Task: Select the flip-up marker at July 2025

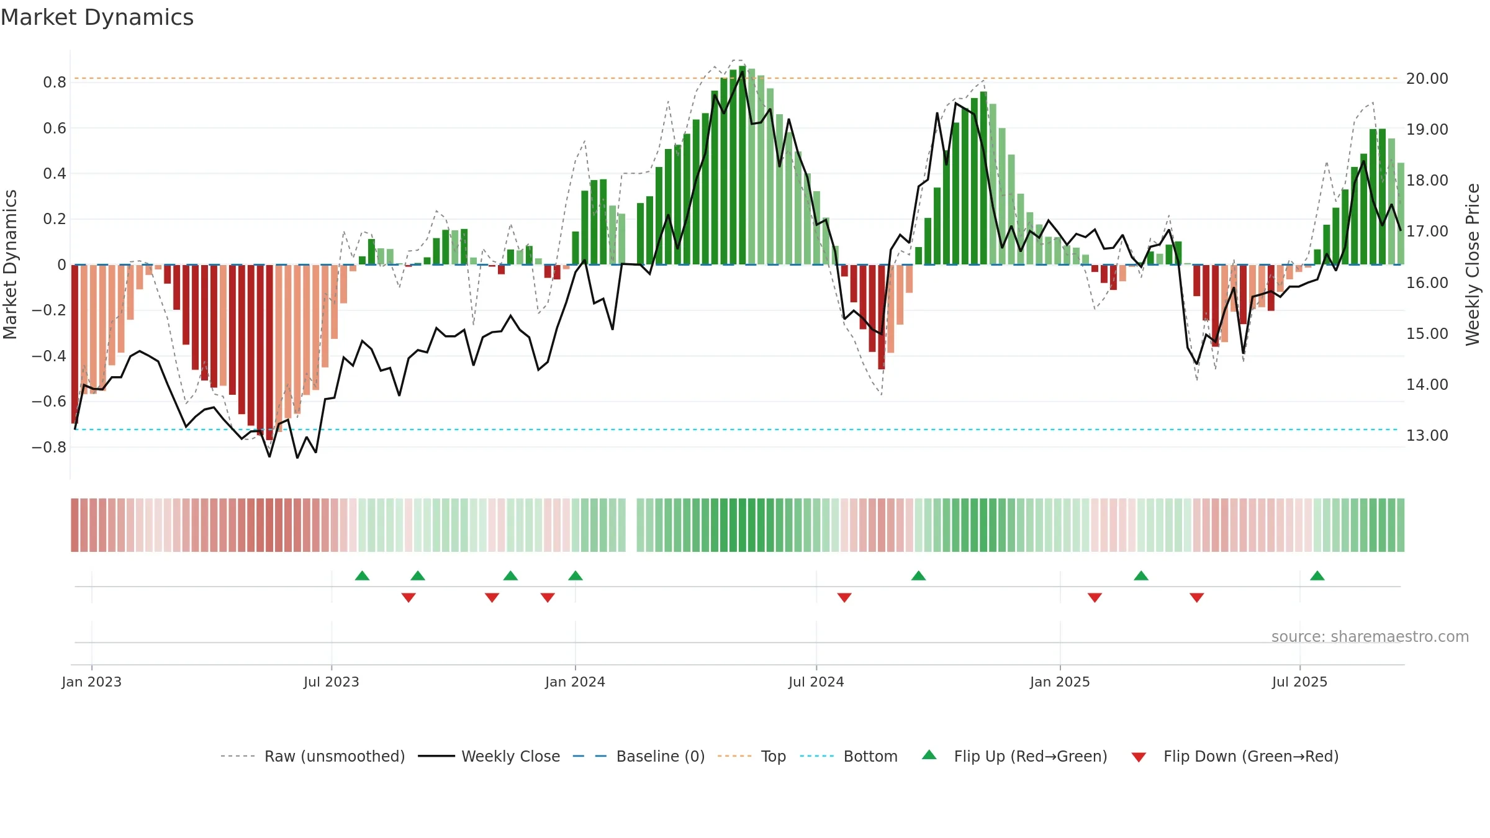Action: (x=1317, y=575)
